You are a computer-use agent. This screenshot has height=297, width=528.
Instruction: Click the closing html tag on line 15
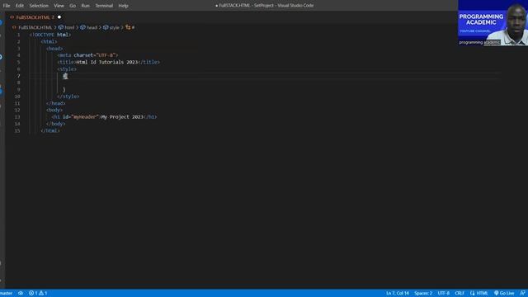[x=50, y=130]
